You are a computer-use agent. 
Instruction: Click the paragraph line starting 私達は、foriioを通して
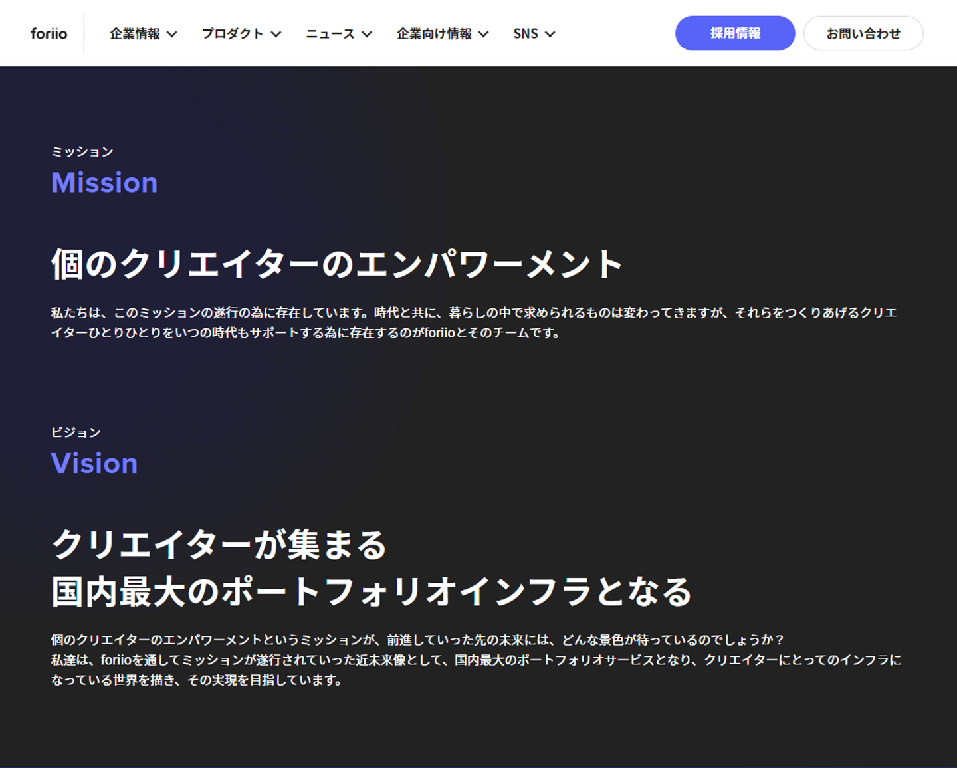(476, 660)
